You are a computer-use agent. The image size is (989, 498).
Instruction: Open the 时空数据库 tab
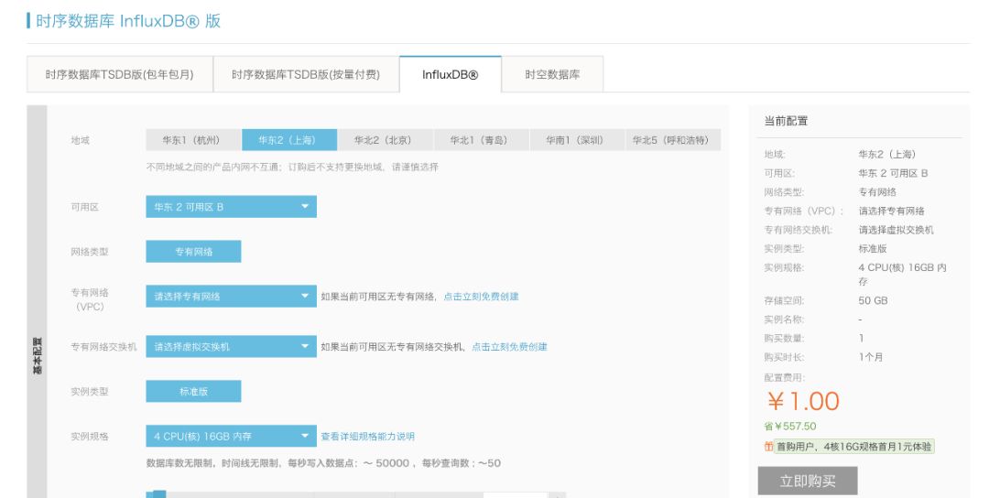click(552, 74)
